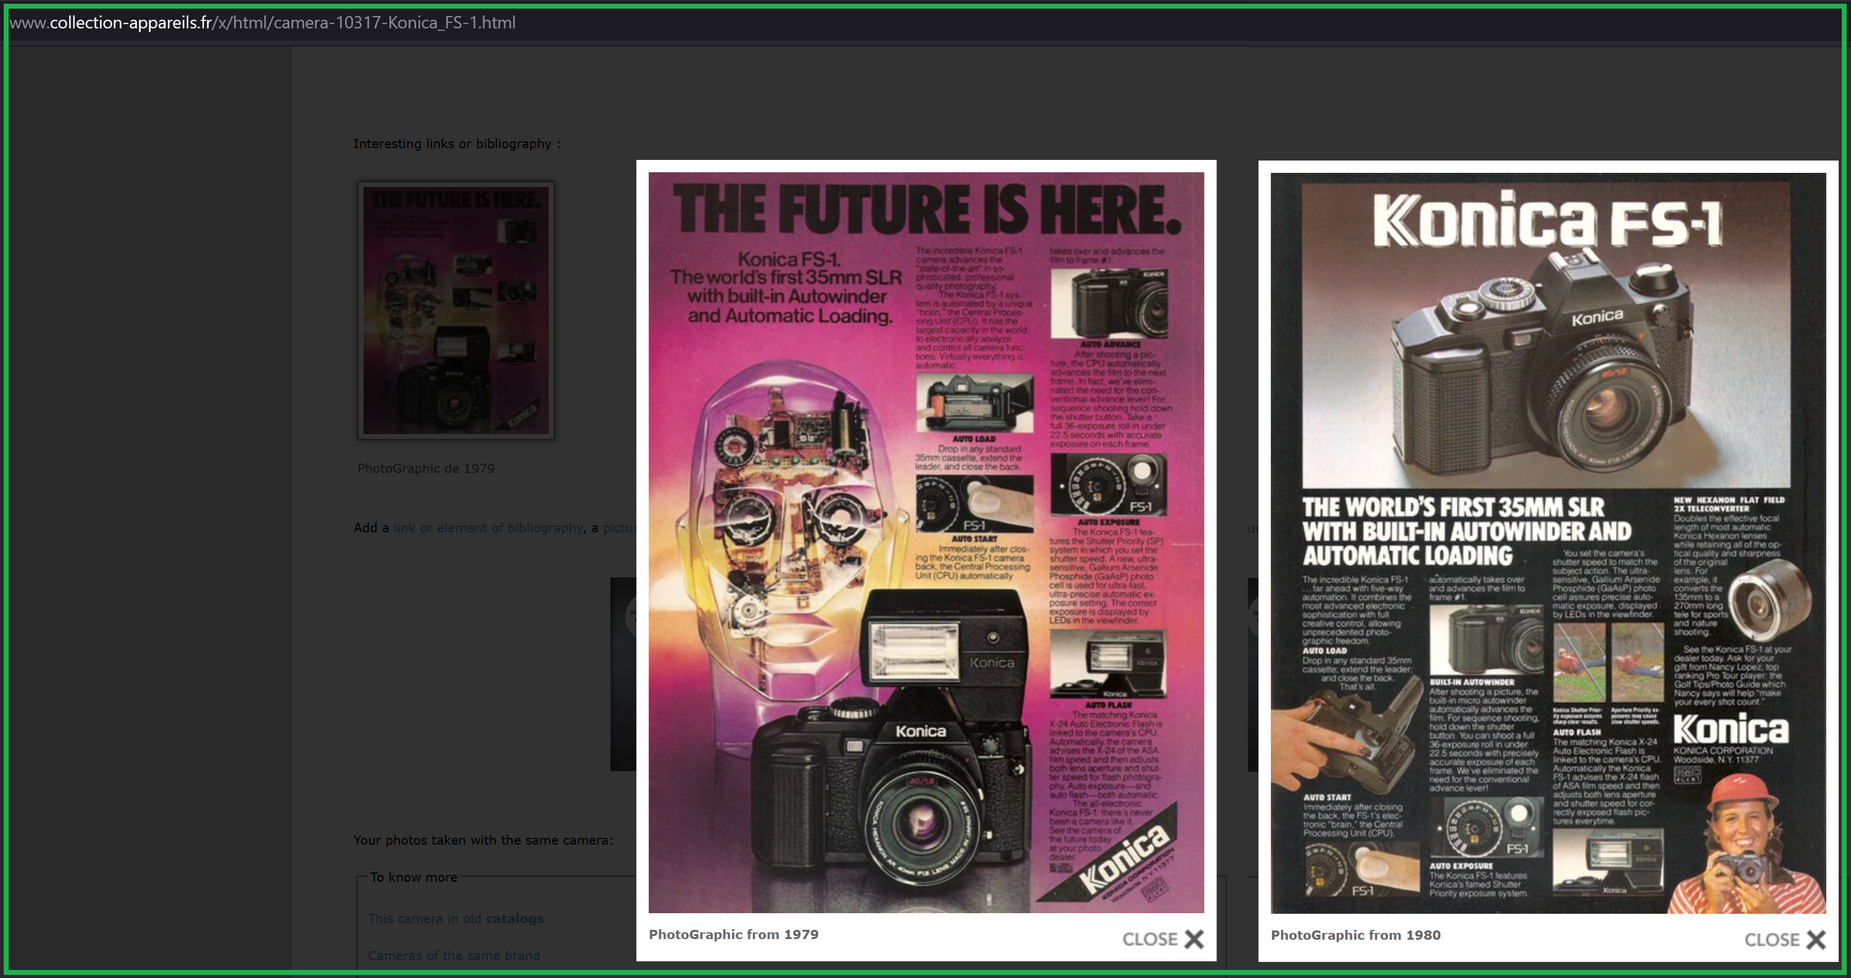
Task: Select the 'To know more' legend text
Action: [414, 877]
